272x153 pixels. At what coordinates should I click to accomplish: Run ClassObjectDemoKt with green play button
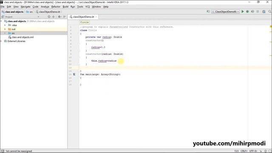tap(243, 11)
